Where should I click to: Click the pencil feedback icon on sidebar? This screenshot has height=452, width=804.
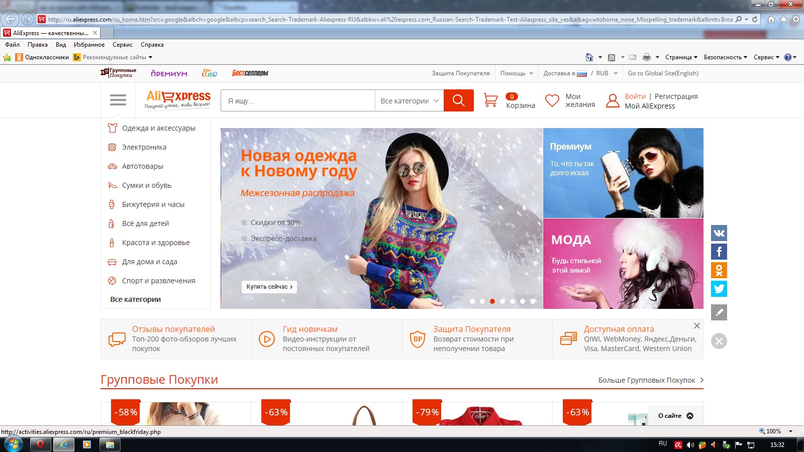pos(719,312)
